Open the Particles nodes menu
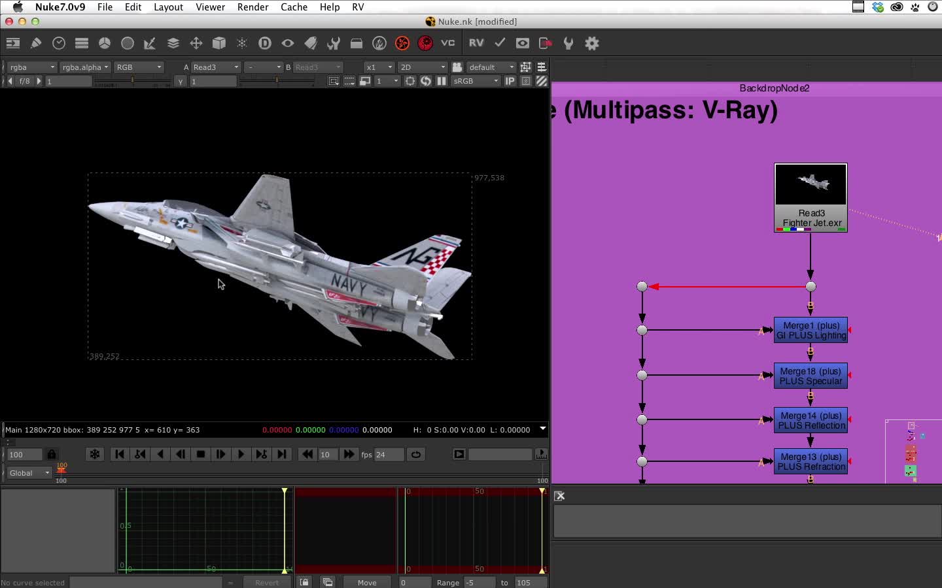This screenshot has height=588, width=942. click(242, 43)
